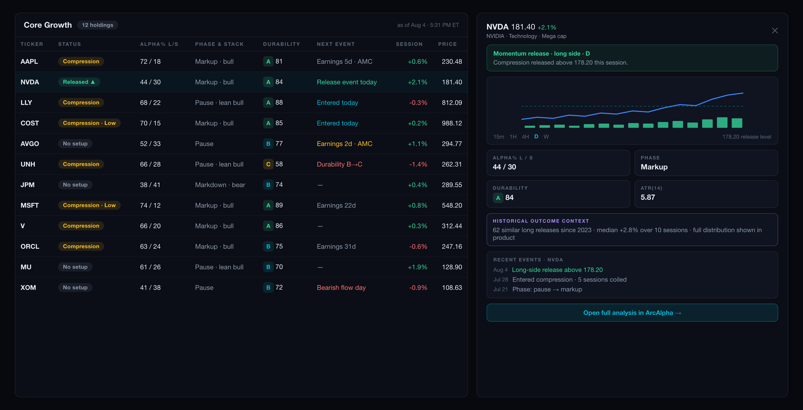The width and height of the screenshot is (803, 410).
Task: Select the NVDA ticker in the table
Action: click(x=30, y=82)
